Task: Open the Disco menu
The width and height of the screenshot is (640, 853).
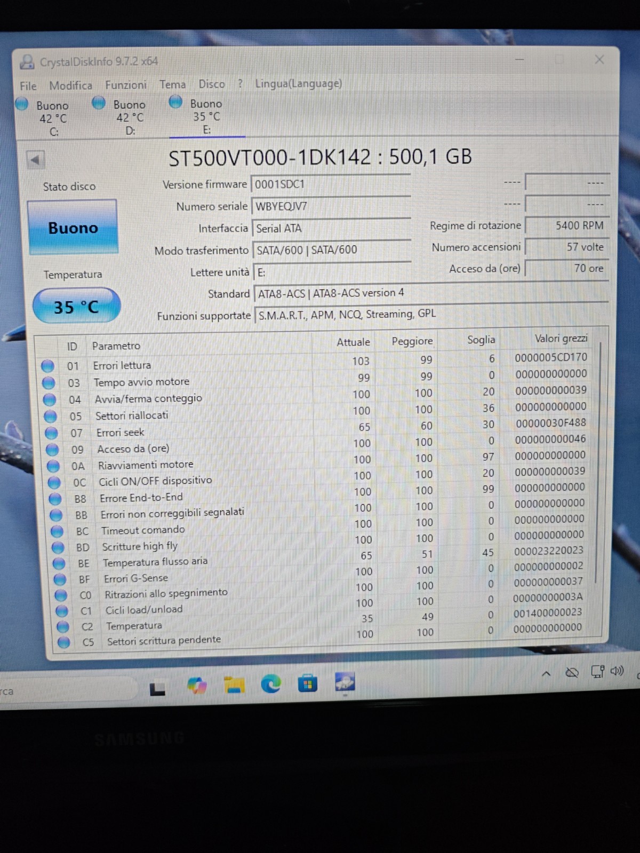Action: 212,84
